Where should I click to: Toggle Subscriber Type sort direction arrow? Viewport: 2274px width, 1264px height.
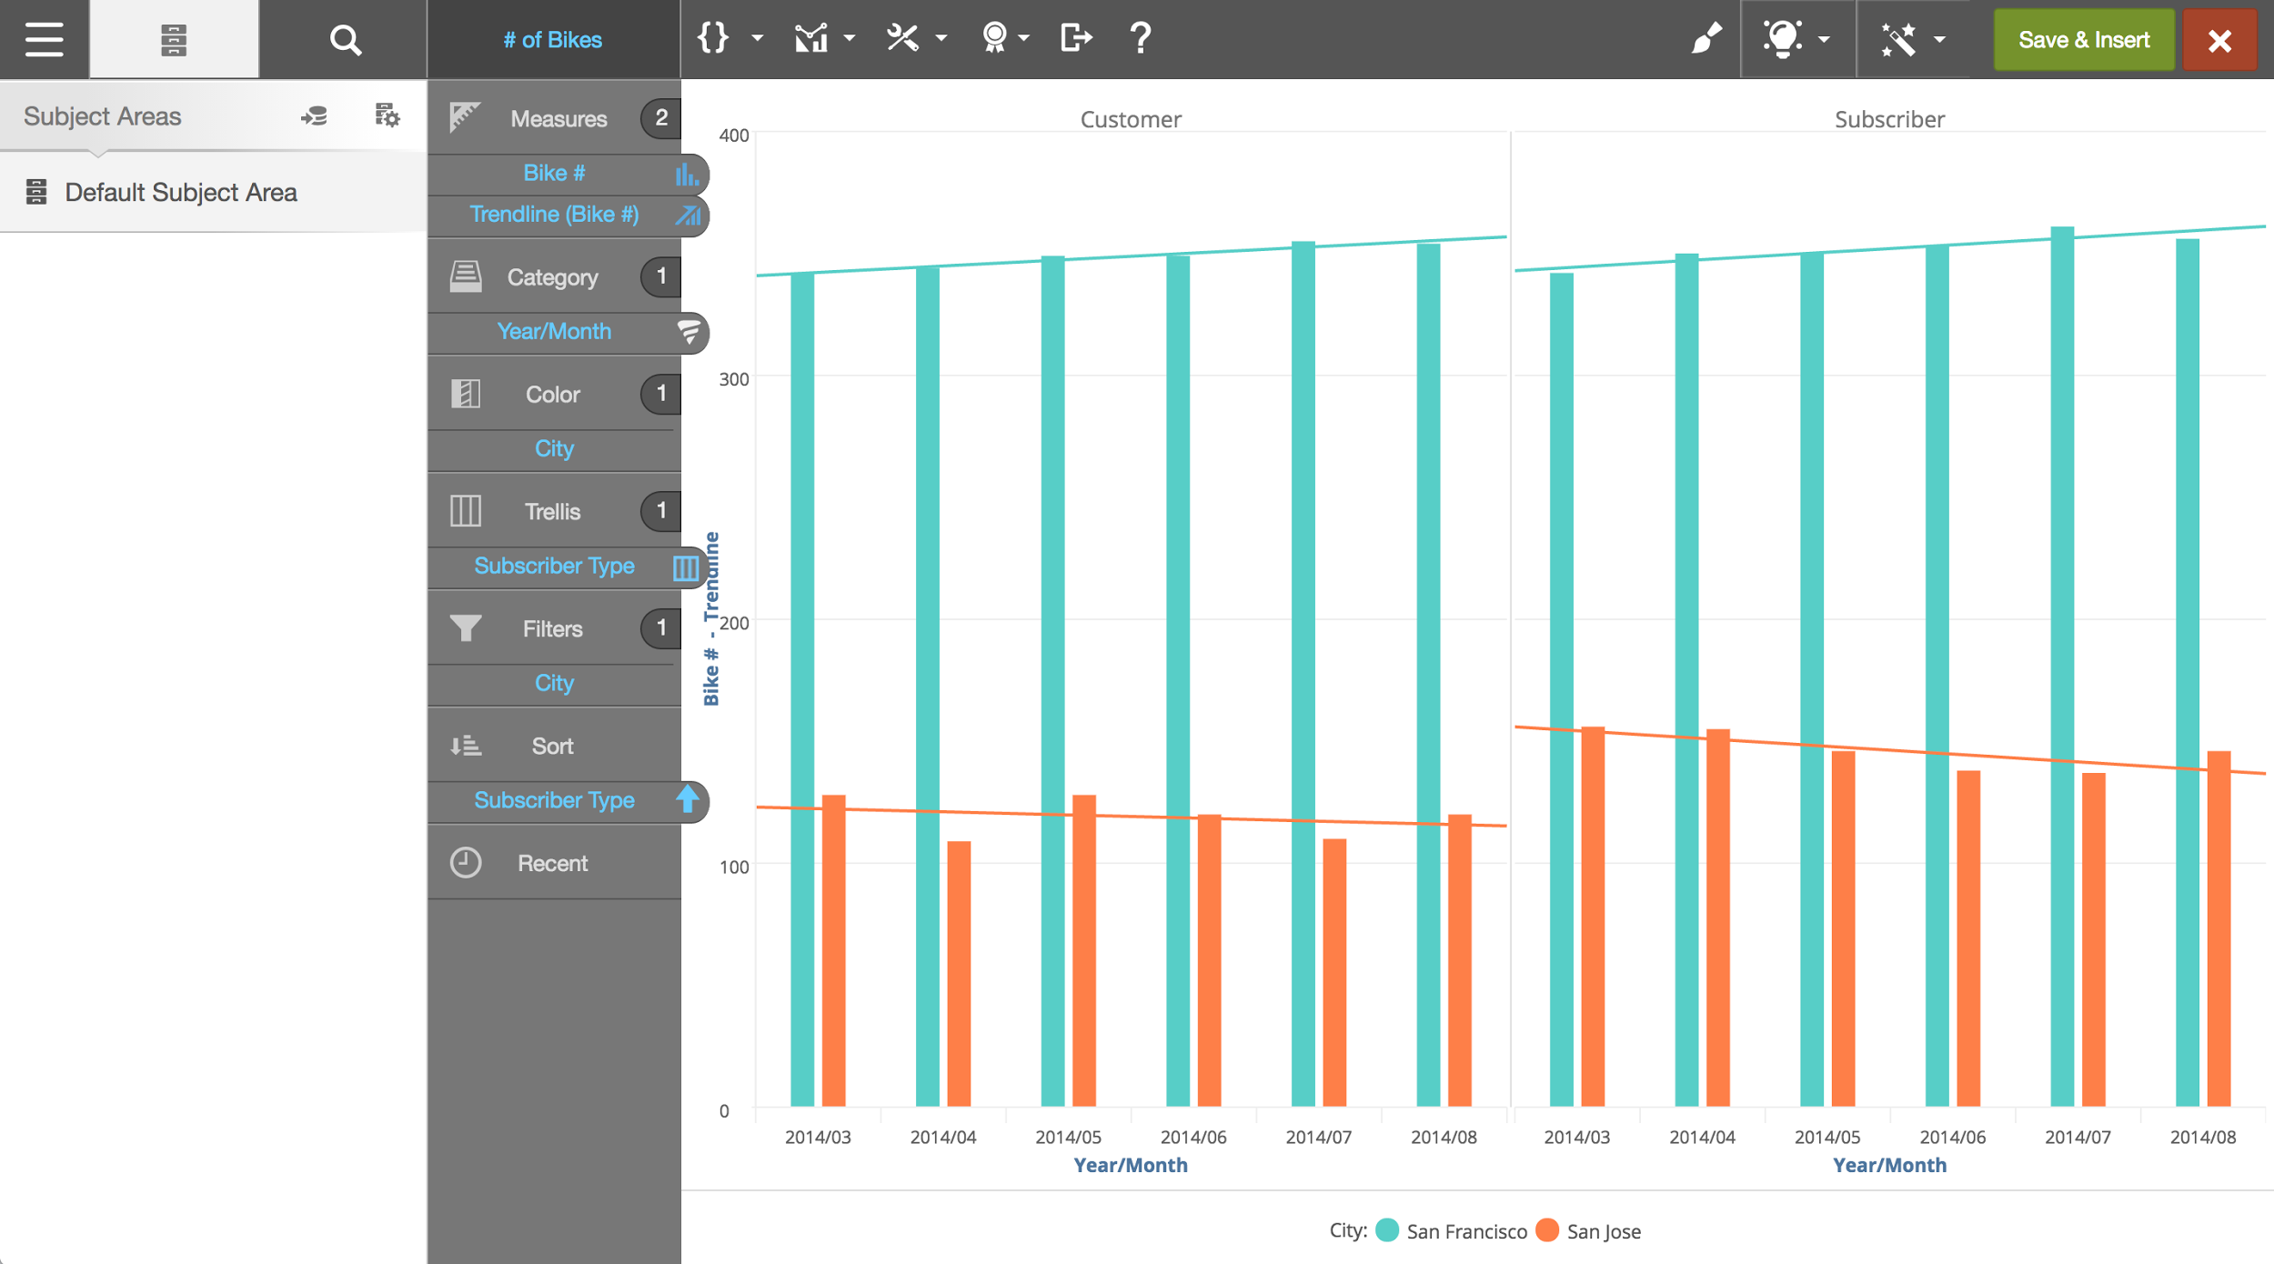click(x=688, y=799)
